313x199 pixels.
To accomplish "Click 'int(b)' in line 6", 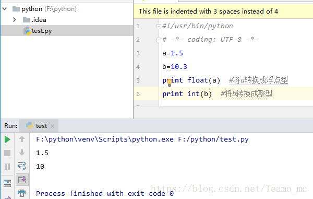I will (199, 94).
